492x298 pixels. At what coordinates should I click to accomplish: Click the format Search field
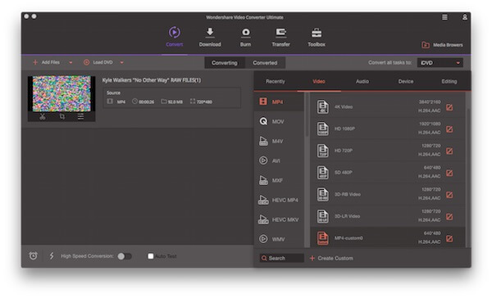pyautogui.click(x=282, y=258)
